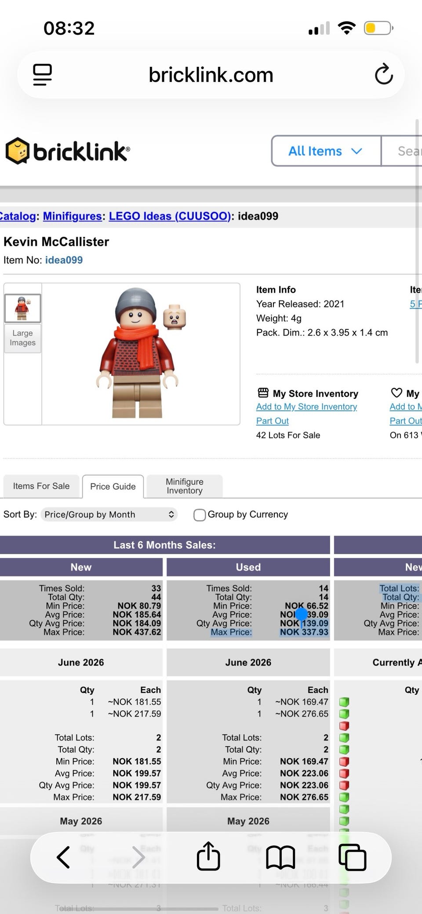Click Used Max Price NOK 337.93
This screenshot has height=914, width=422.
(304, 632)
